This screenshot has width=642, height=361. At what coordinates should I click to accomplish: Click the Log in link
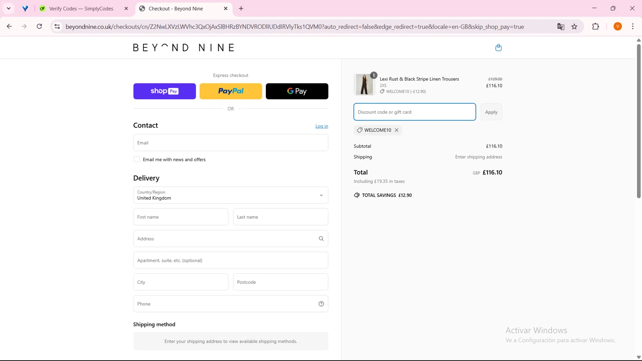click(321, 126)
